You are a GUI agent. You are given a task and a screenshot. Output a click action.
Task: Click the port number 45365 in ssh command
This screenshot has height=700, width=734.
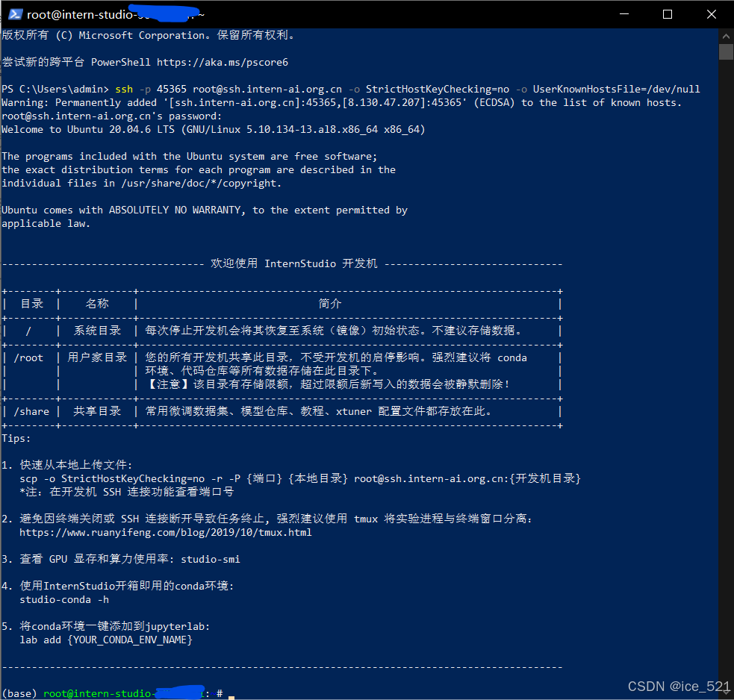[172, 89]
